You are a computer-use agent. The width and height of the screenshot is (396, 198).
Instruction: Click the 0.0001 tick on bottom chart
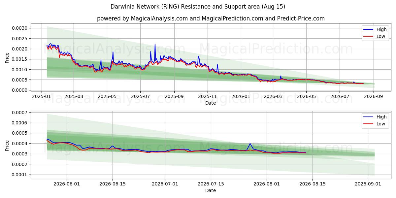click(20, 175)
